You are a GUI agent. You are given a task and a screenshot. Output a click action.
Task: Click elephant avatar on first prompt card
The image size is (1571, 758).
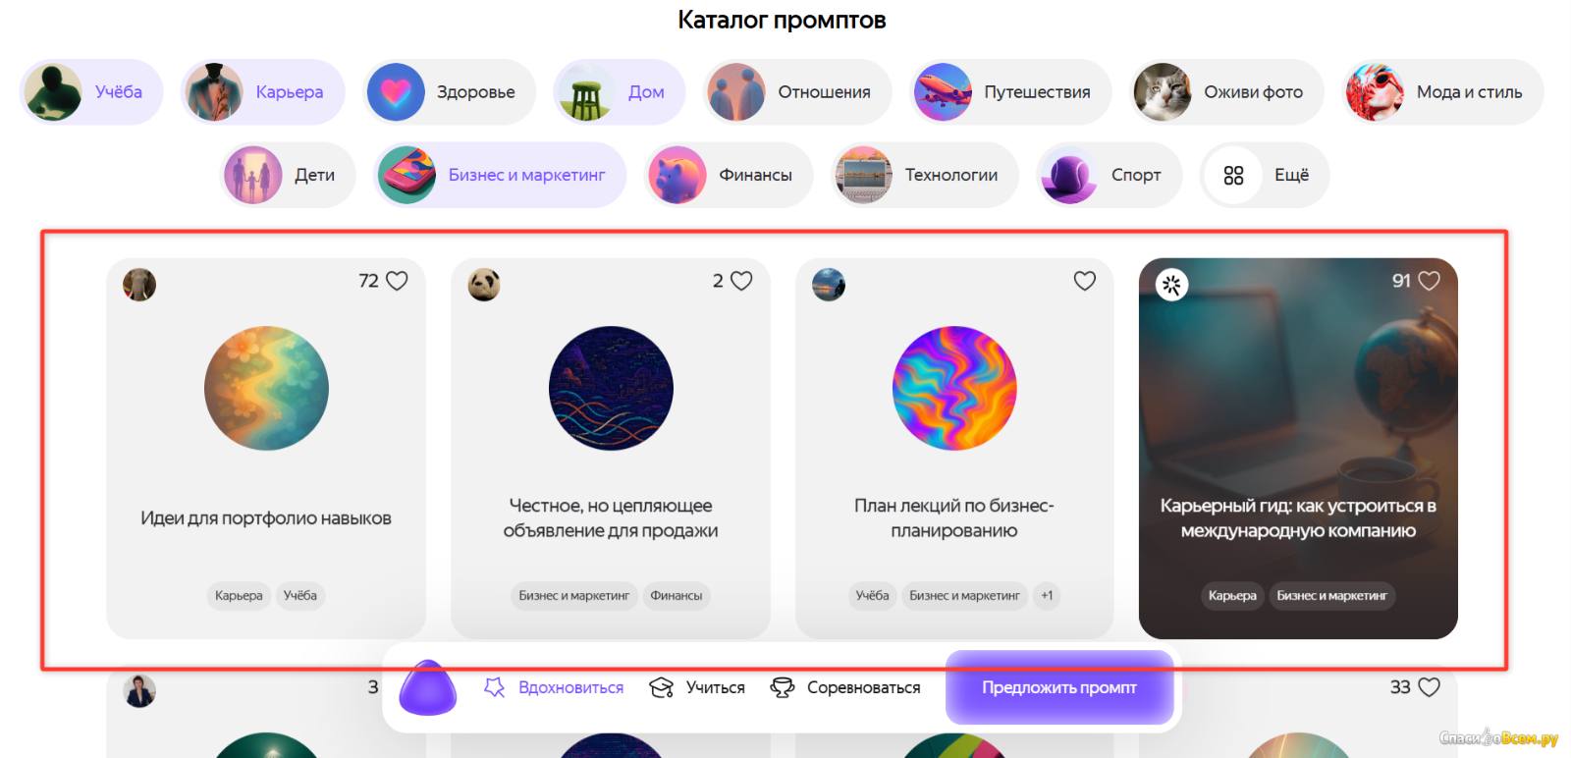tap(139, 285)
